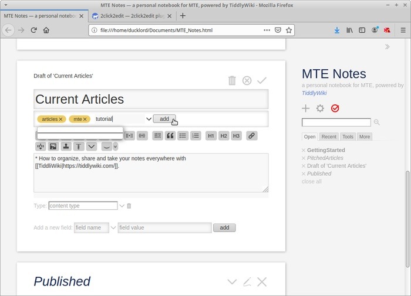Close the Published tiddler
411x296 pixels.
click(x=262, y=282)
